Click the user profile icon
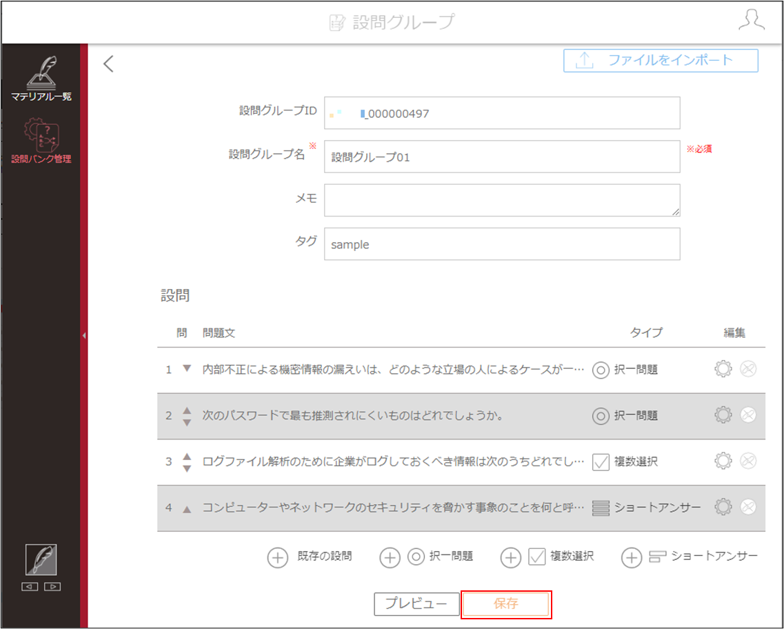Image resolution: width=784 pixels, height=629 pixels. [752, 20]
